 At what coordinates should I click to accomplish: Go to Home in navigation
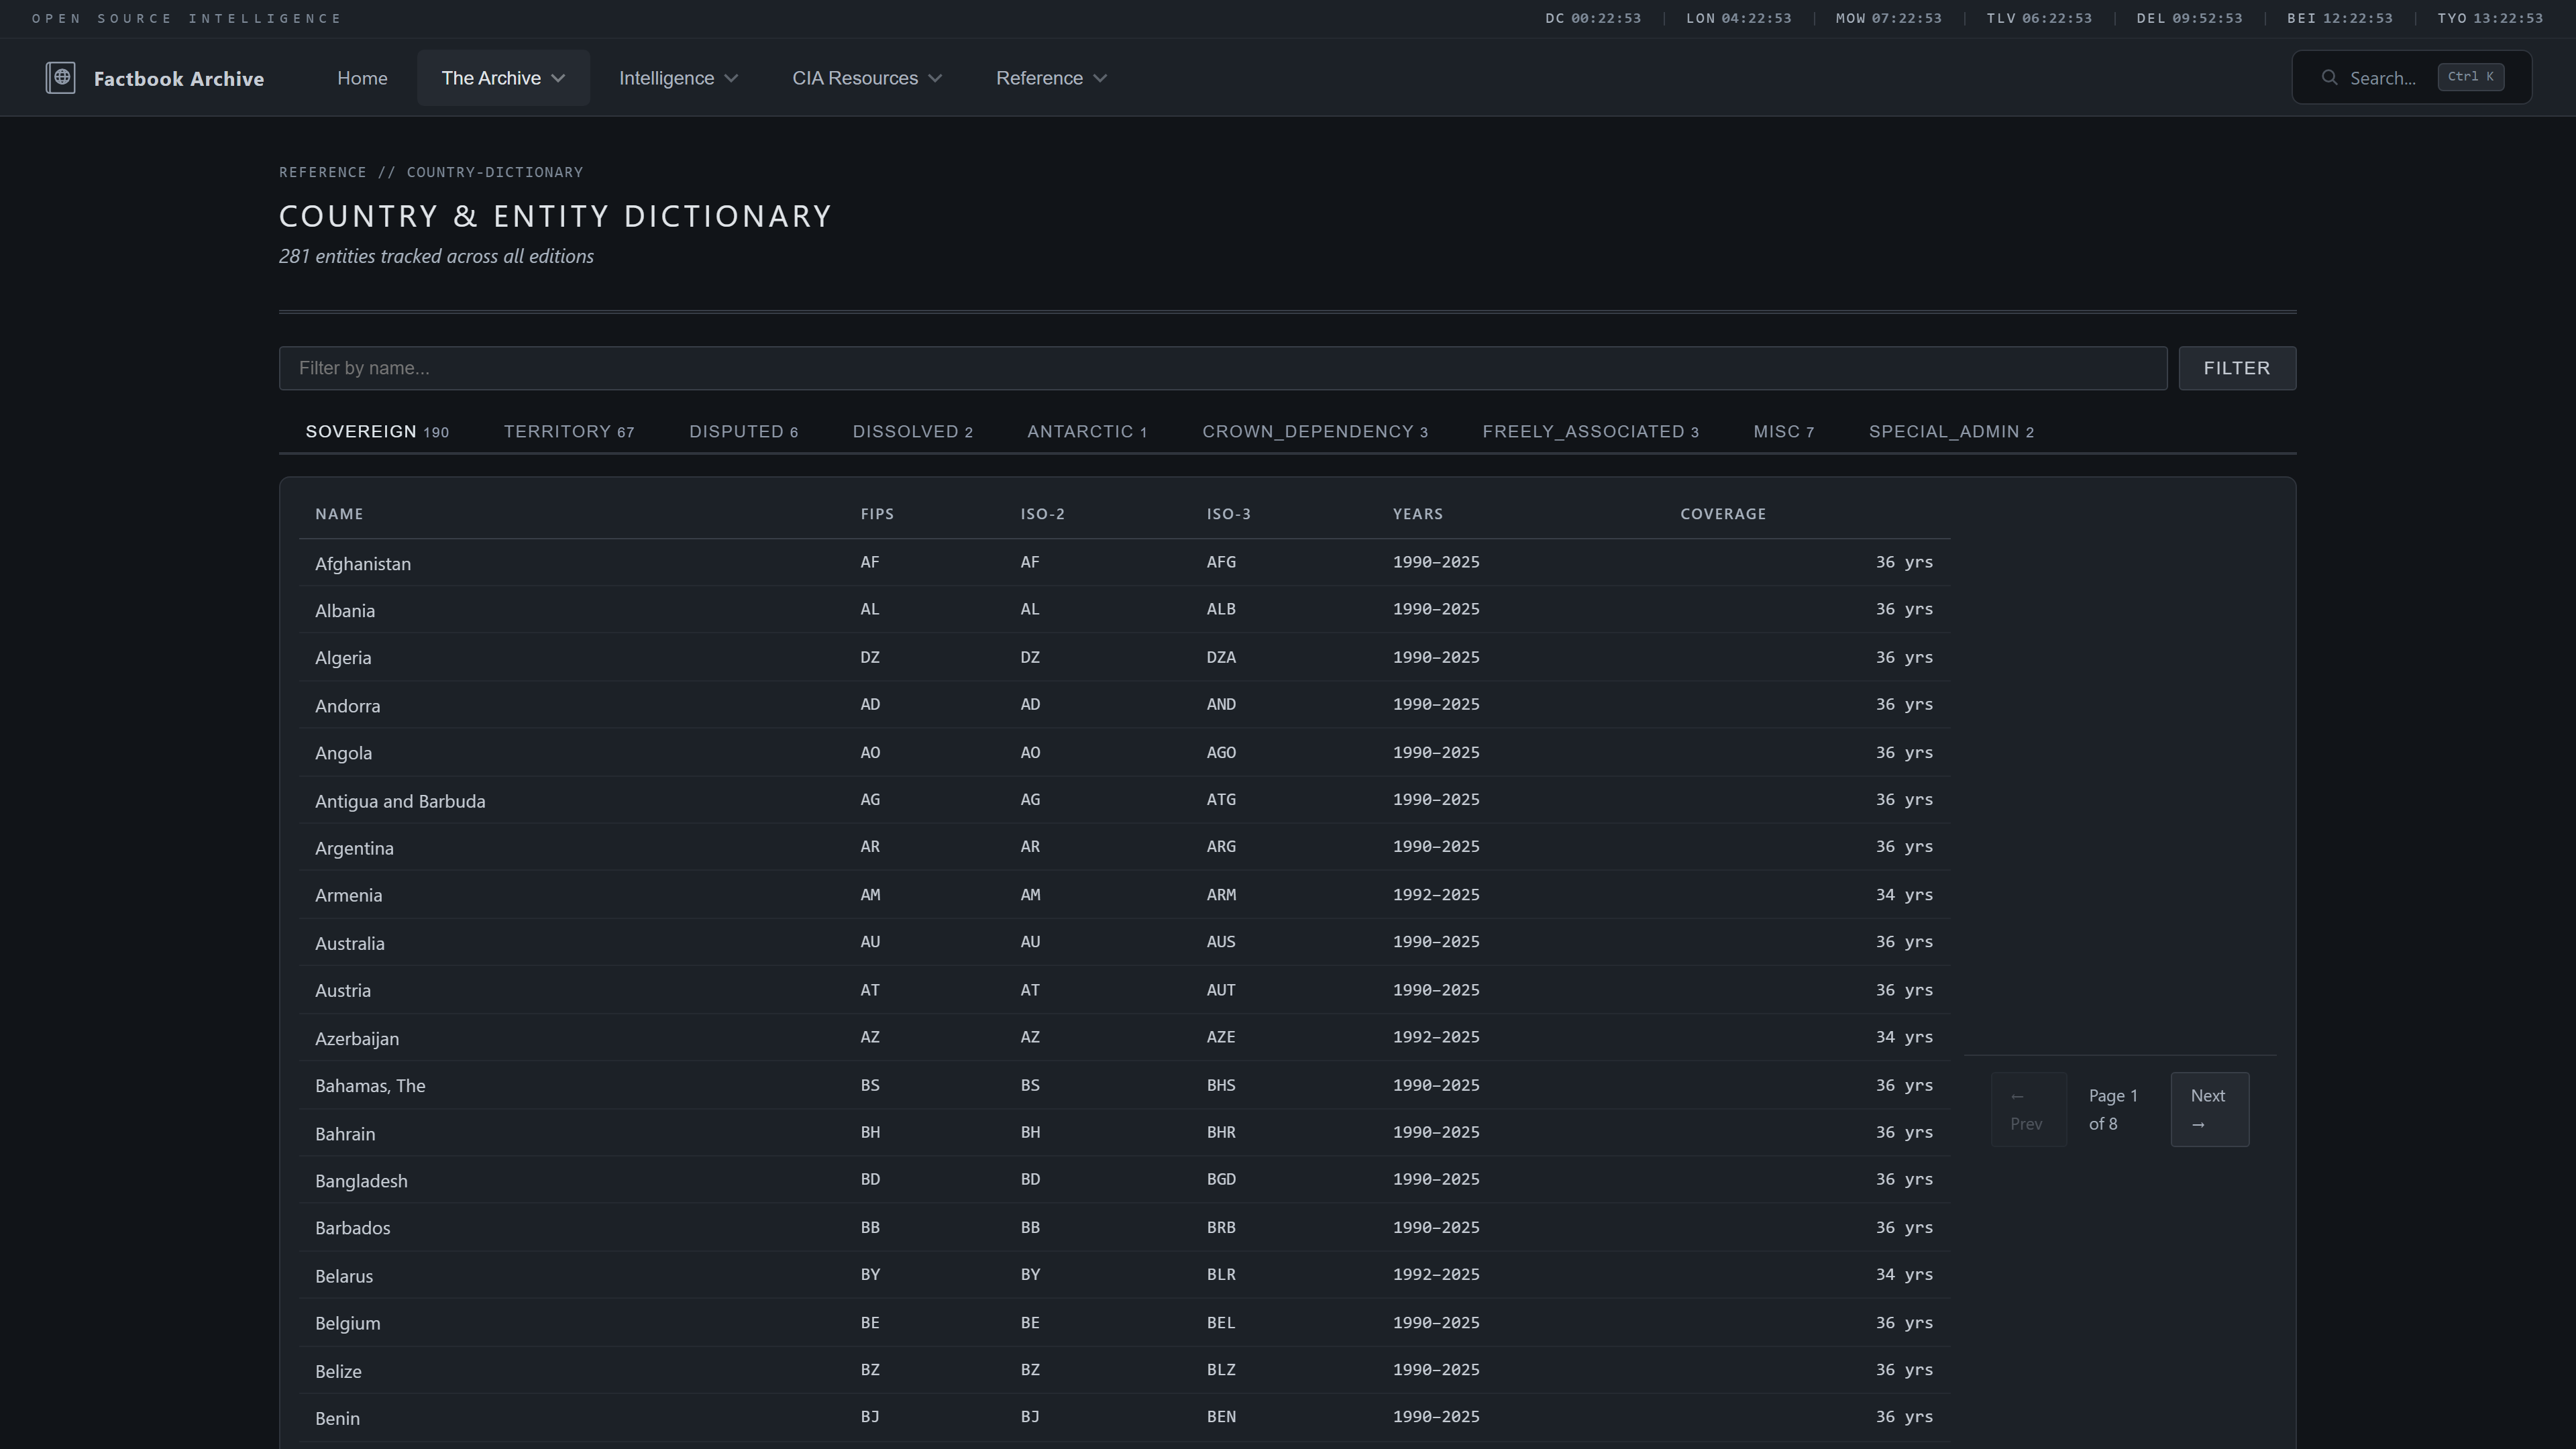(x=362, y=78)
